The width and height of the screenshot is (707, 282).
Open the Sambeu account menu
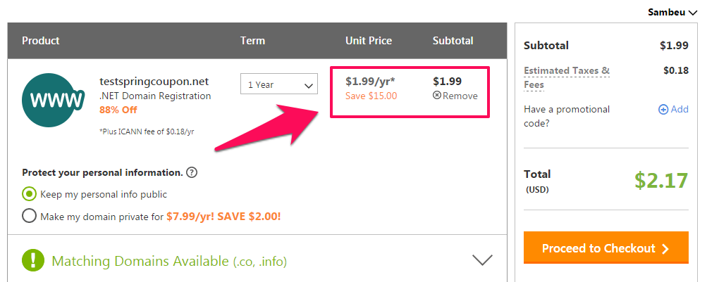pyautogui.click(x=672, y=12)
